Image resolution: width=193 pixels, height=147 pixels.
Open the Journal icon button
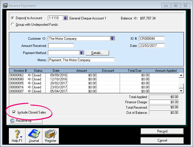click(x=34, y=136)
